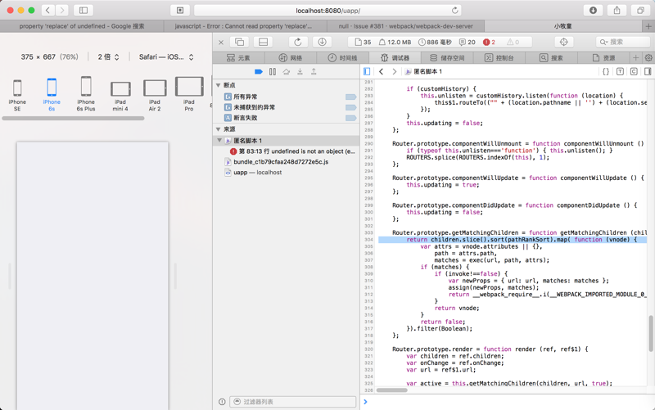Viewport: 655px width, 410px height.
Task: Open bundle_c1b79cfaa248d7272e5c.js in sources
Action: (280, 162)
